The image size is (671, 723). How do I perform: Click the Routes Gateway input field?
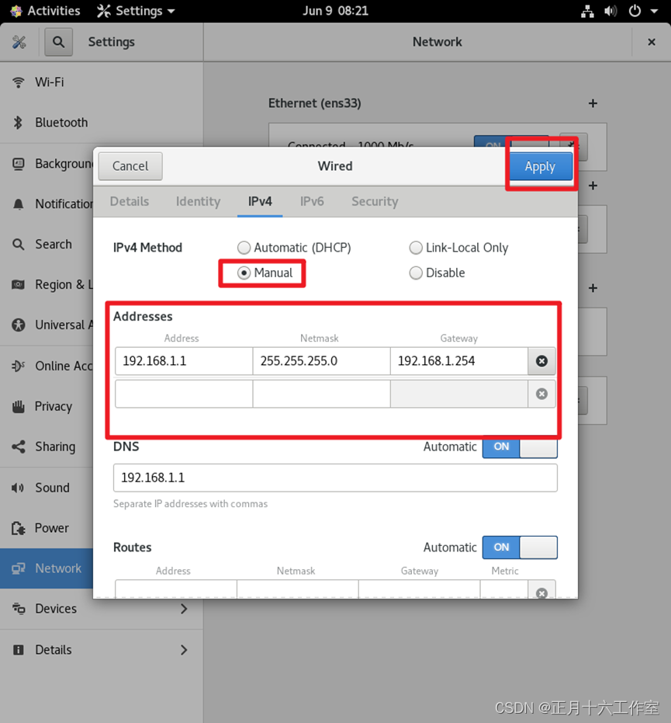tap(419, 589)
